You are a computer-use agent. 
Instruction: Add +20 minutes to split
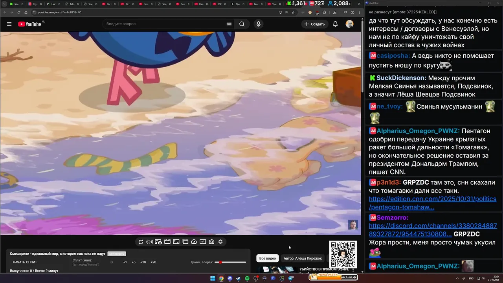point(153,262)
